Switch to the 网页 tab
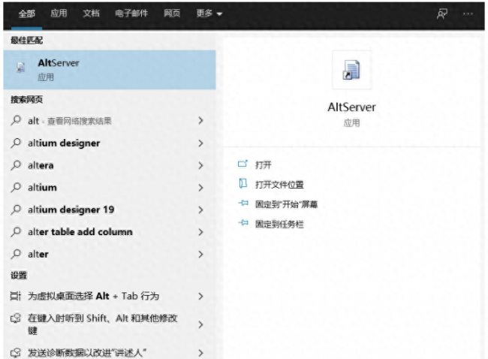Image resolution: width=488 pixels, height=359 pixels. pyautogui.click(x=172, y=13)
